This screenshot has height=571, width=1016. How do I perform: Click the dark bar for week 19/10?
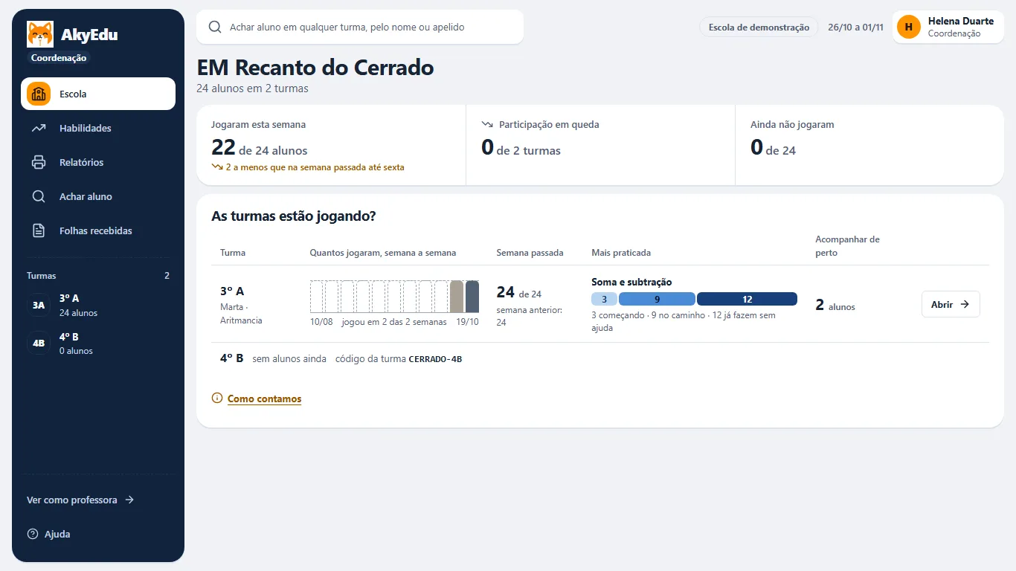point(472,297)
